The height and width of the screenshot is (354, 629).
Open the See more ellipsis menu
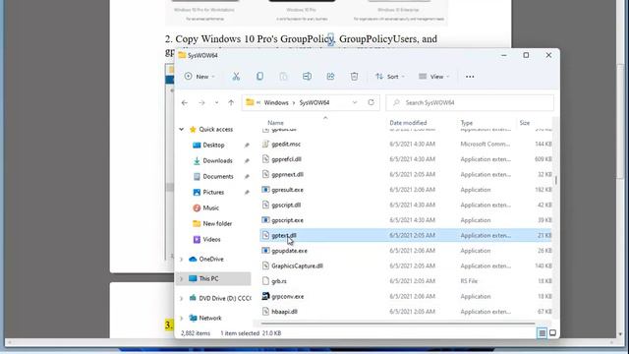coord(470,77)
